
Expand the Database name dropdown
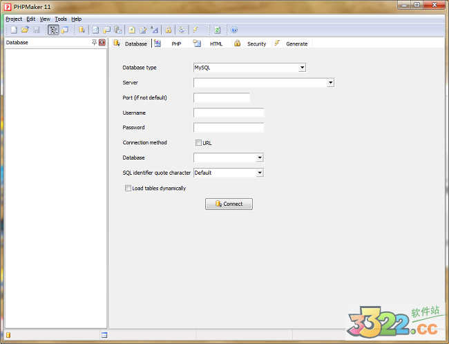coord(260,157)
